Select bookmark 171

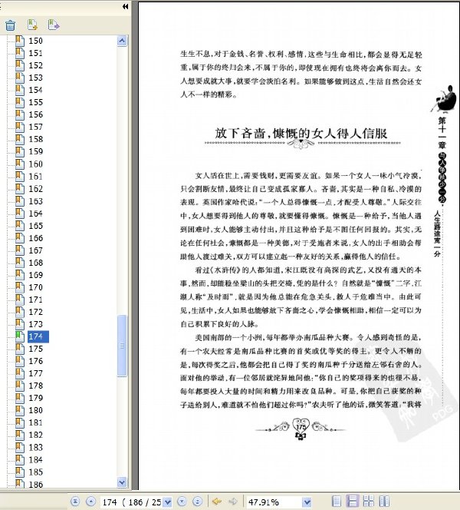point(35,300)
